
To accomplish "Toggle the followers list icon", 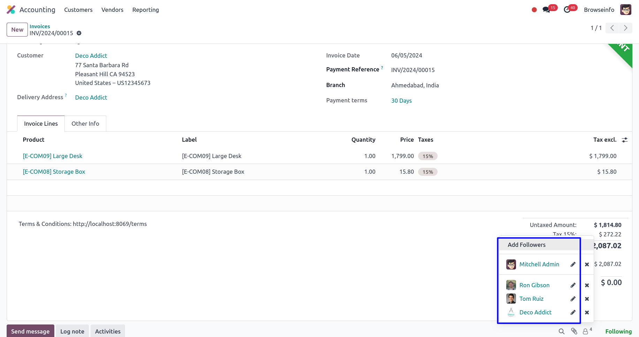I will coord(587,331).
